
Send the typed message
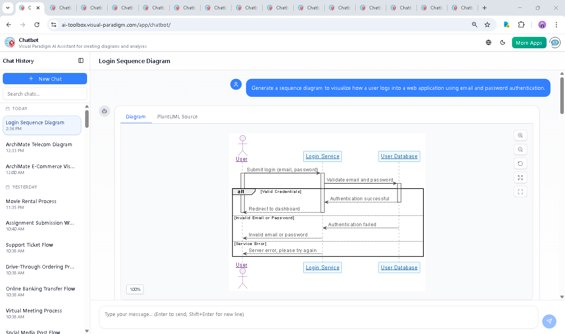pyautogui.click(x=549, y=321)
